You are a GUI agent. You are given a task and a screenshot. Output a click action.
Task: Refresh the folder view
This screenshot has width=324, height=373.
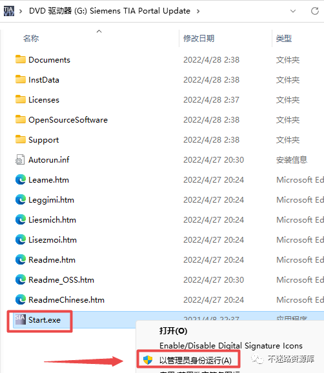coord(315,11)
